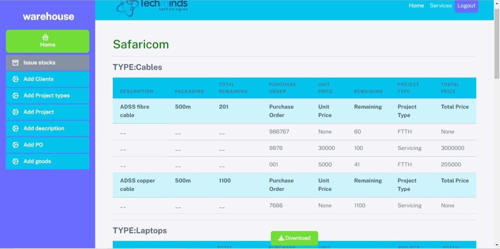Image resolution: width=500 pixels, height=249 pixels.
Task: Open Services link in navbar
Action: pos(441,5)
